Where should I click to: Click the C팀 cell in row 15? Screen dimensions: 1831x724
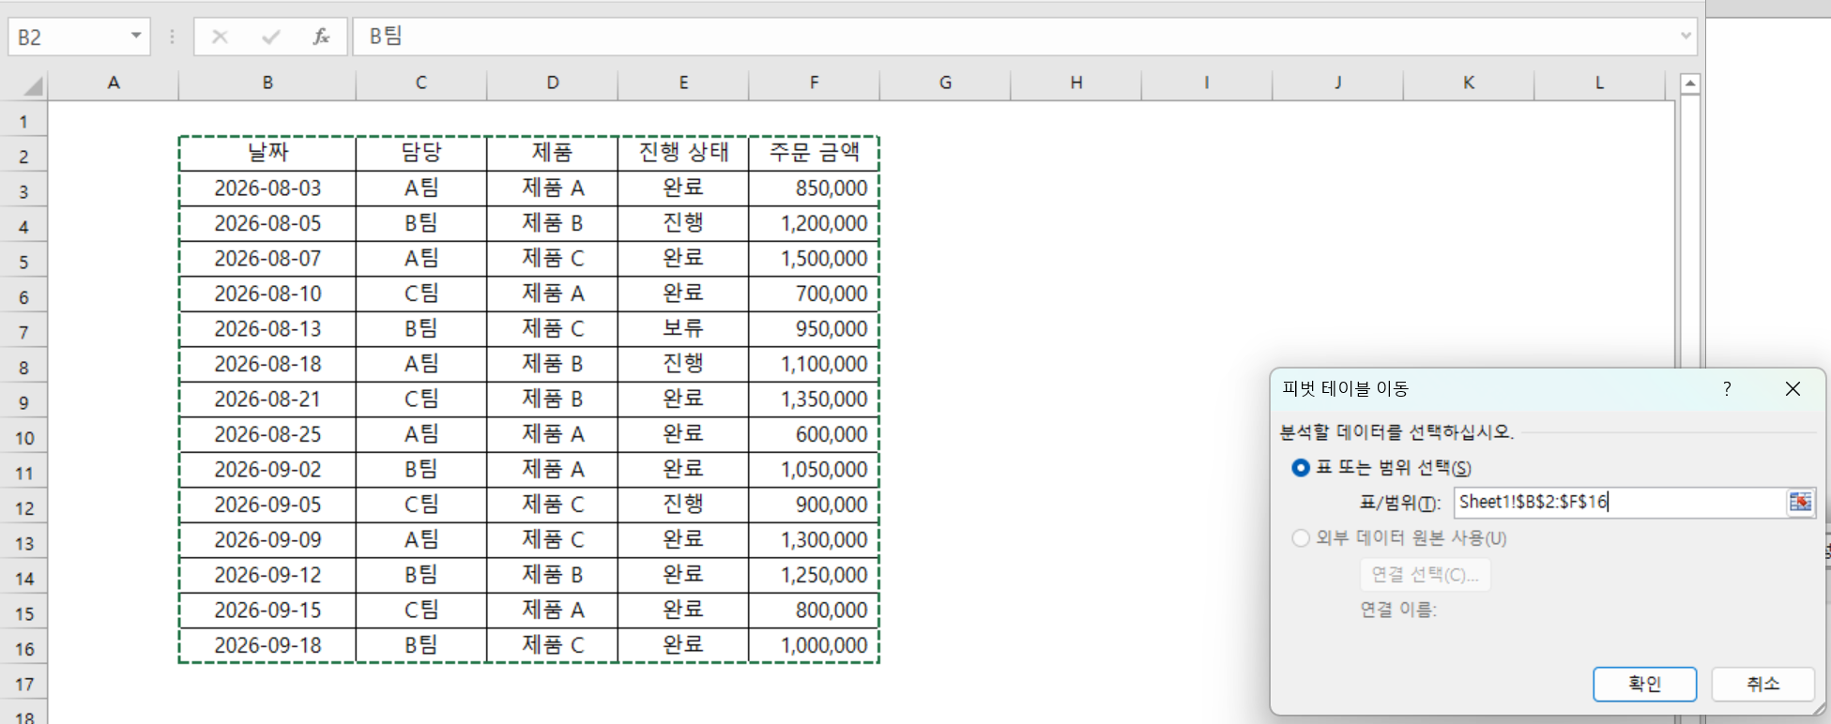421,611
